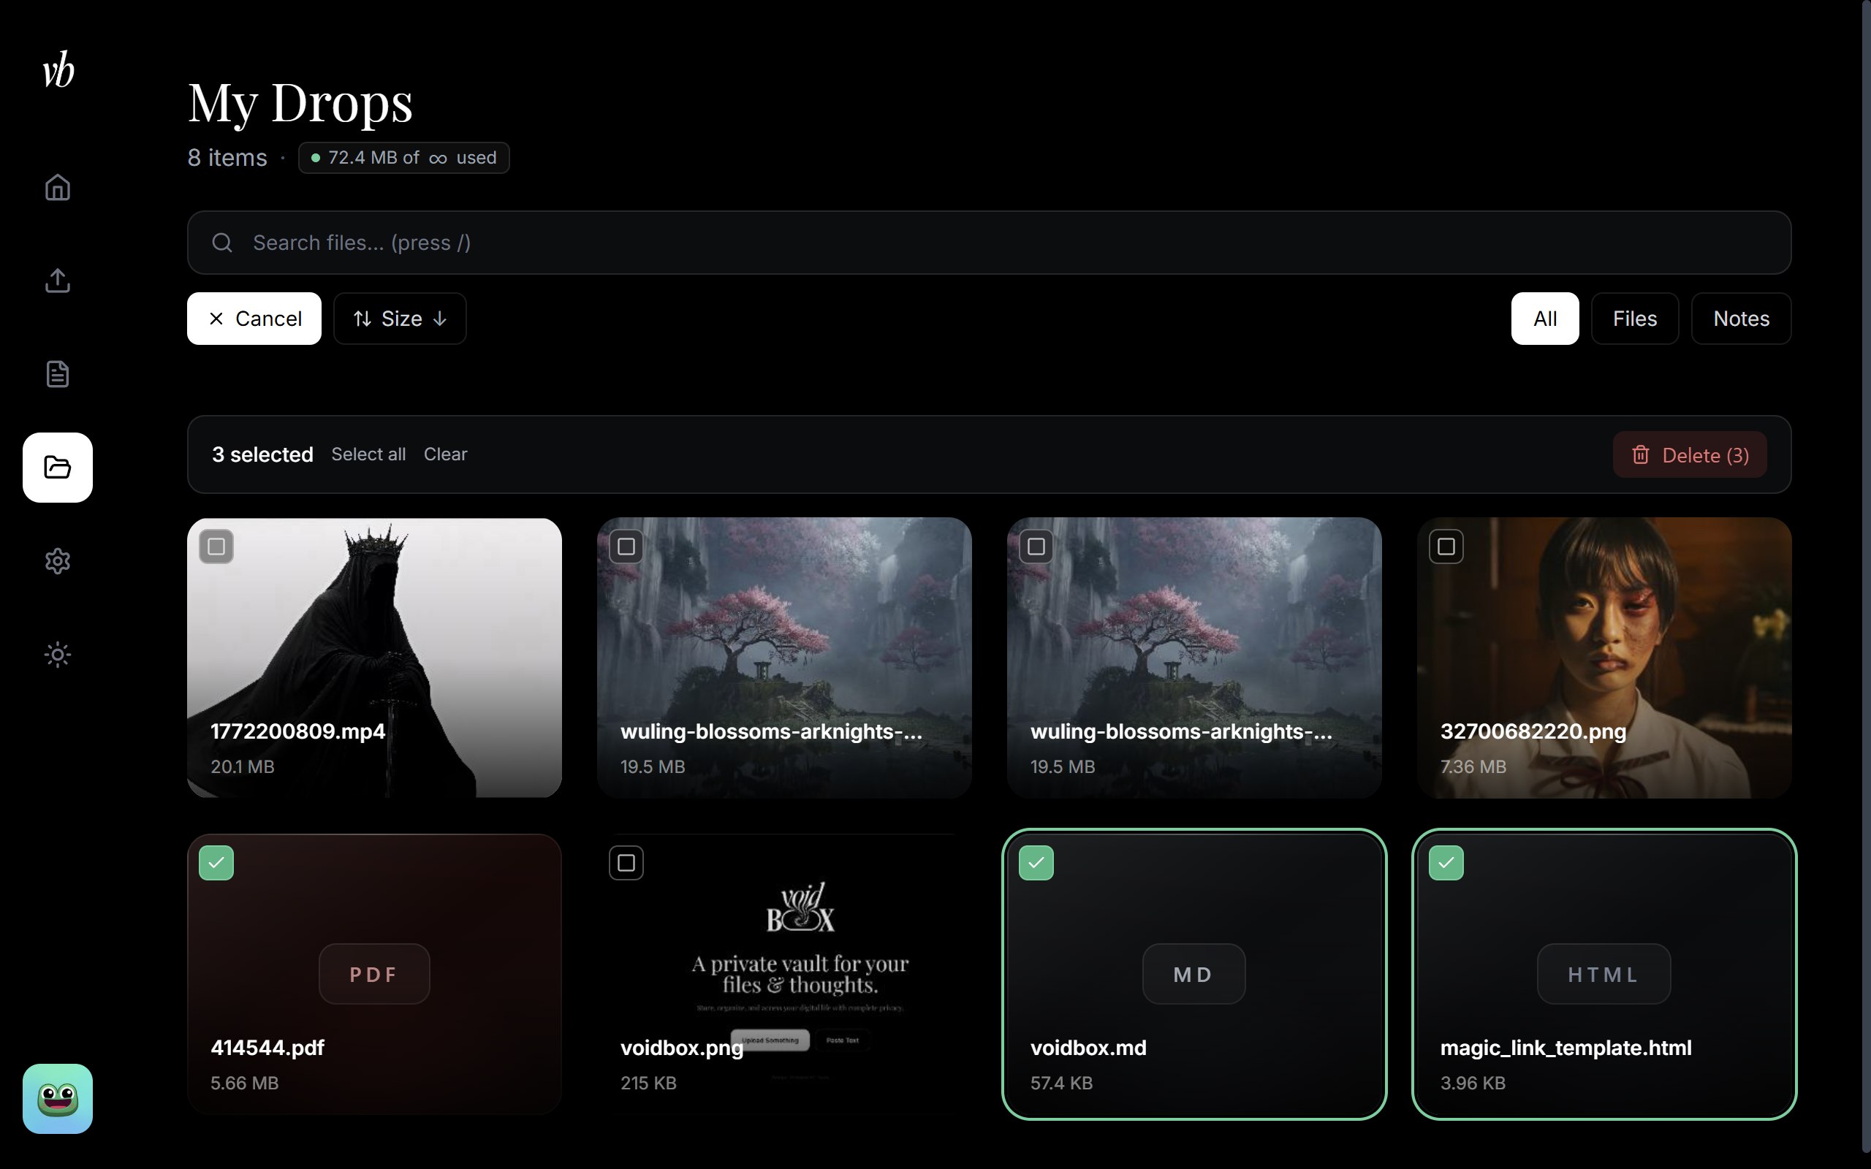Image resolution: width=1871 pixels, height=1169 pixels.
Task: Check the 32700682220.png checkbox
Action: point(1446,547)
